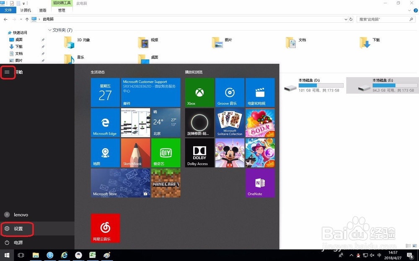Collapse the 文件夹 (7) group
419x261 pixels.
coord(50,30)
